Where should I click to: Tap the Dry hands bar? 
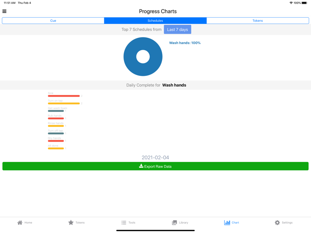(56, 141)
